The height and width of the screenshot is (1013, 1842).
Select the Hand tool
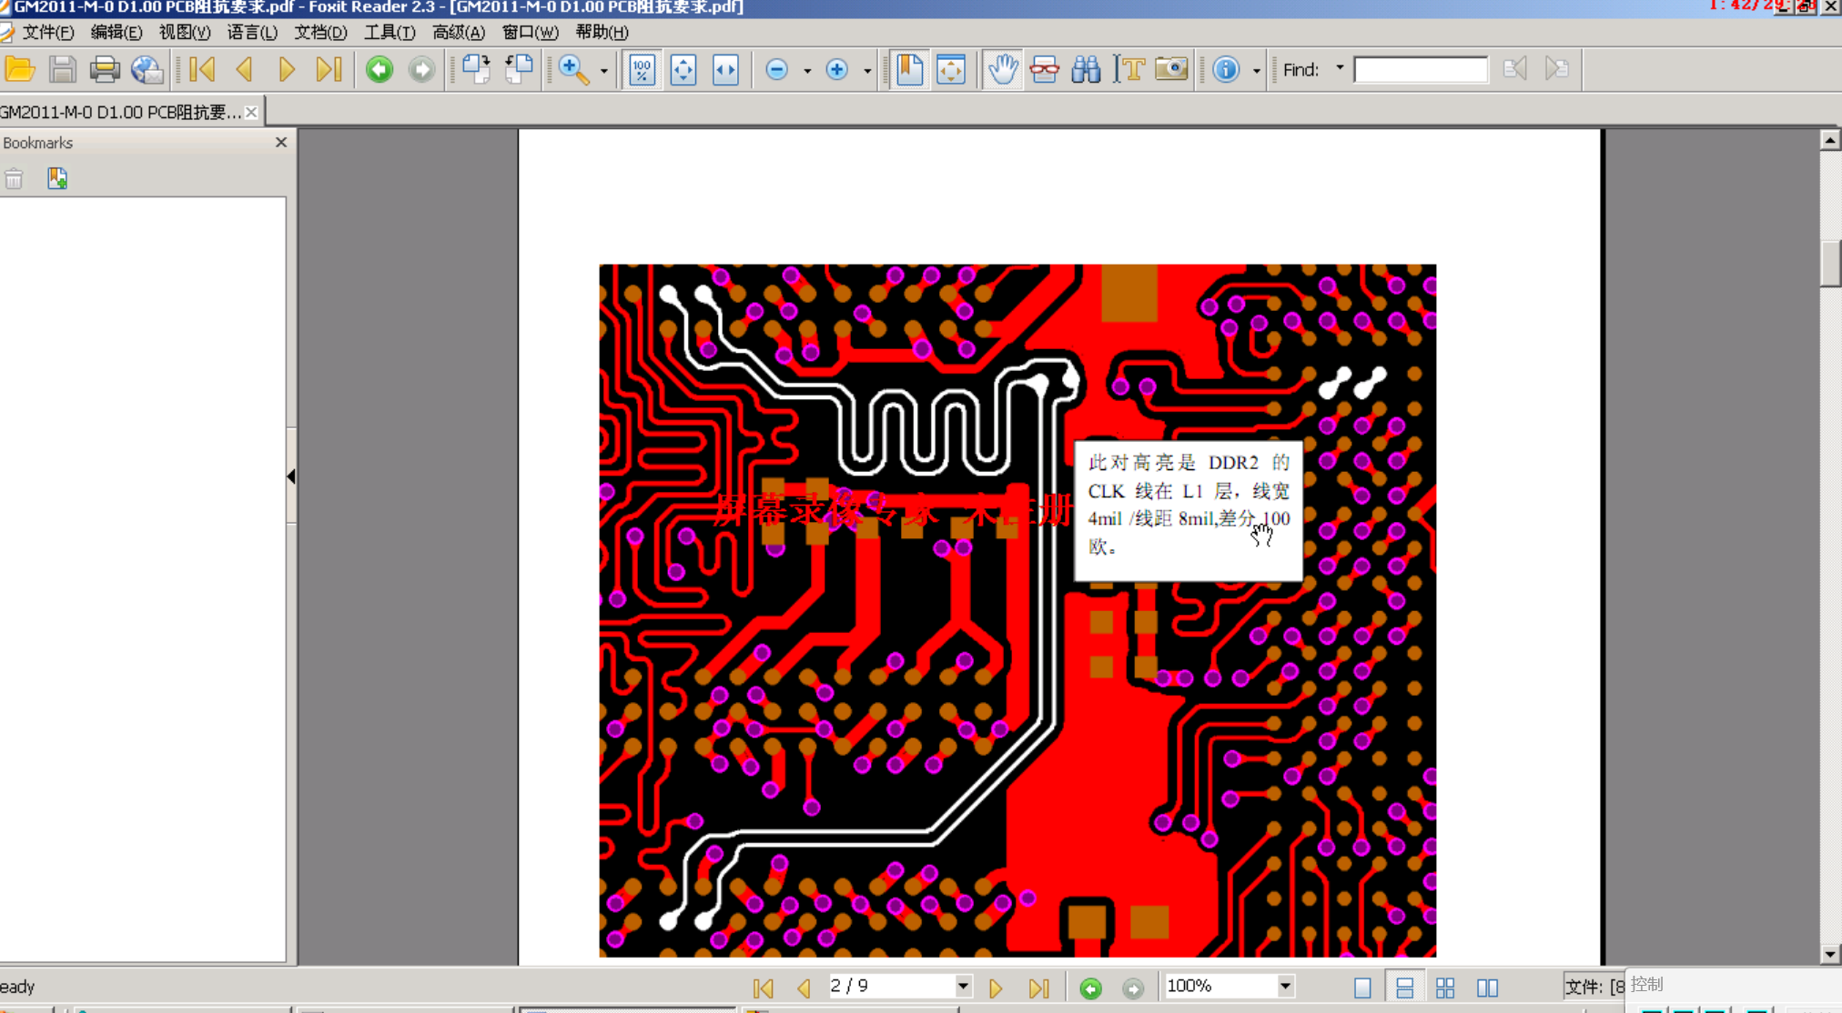1002,69
